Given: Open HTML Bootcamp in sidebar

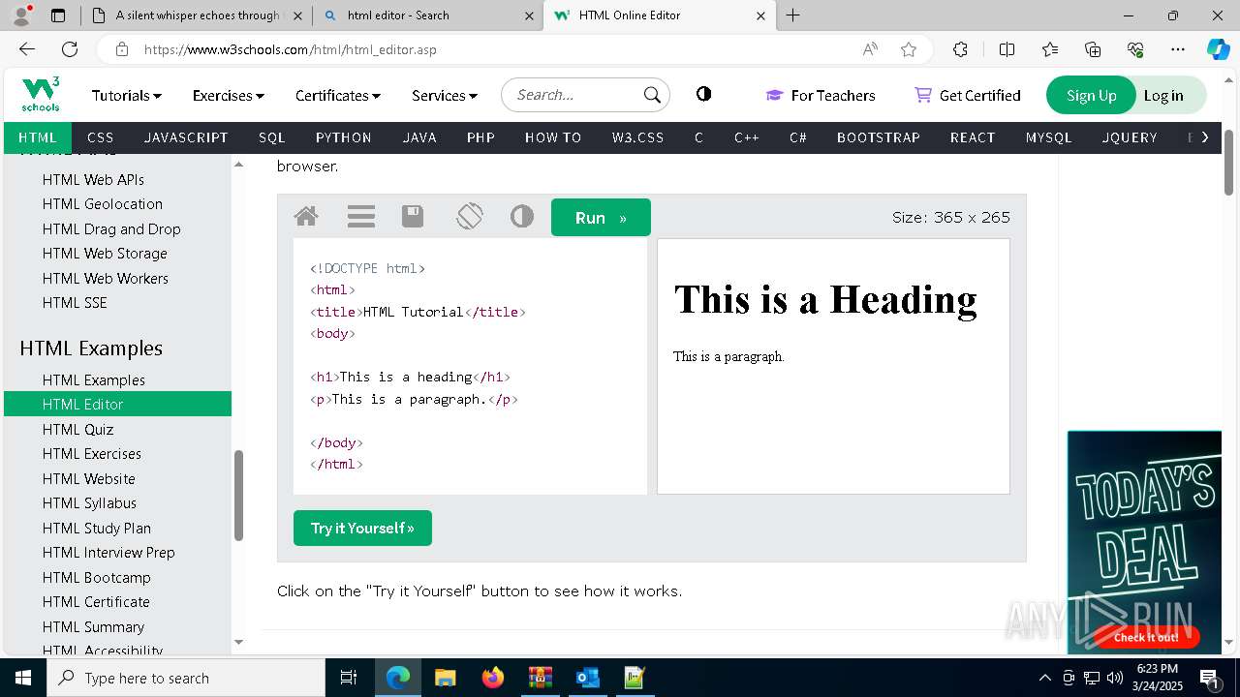Looking at the screenshot, I should pos(97,577).
